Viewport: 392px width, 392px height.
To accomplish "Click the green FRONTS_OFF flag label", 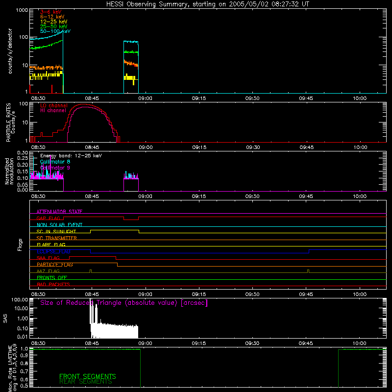I will pos(52,278).
